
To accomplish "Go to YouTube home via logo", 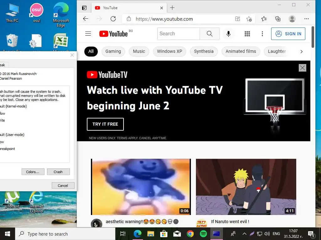I will tap(113, 34).
